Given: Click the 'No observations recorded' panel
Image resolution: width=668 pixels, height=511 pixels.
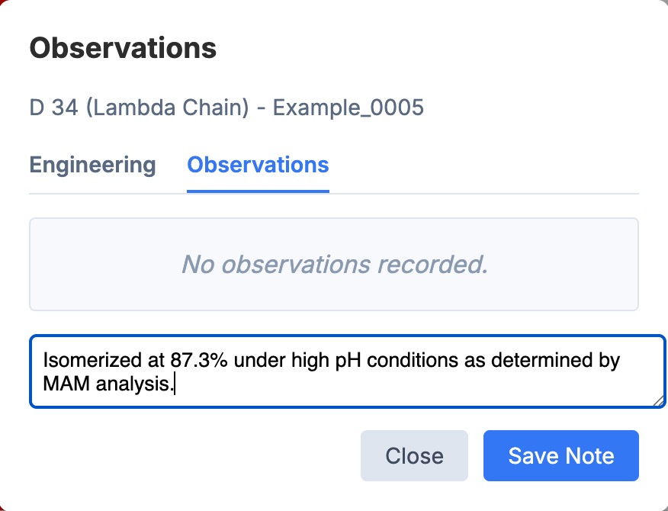Looking at the screenshot, I should point(333,264).
